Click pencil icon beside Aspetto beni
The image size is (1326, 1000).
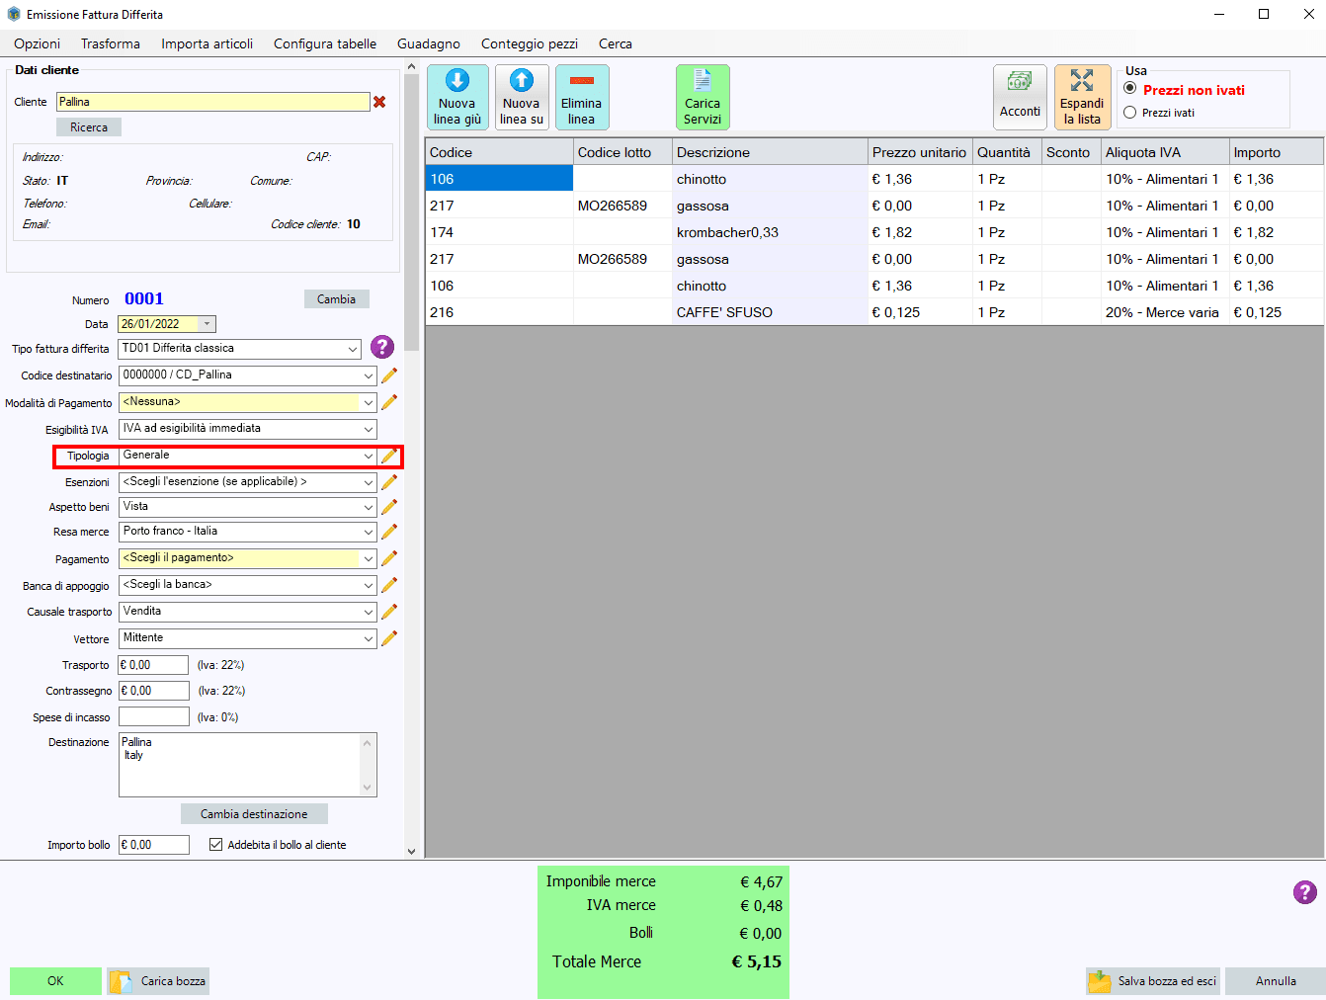tap(389, 506)
